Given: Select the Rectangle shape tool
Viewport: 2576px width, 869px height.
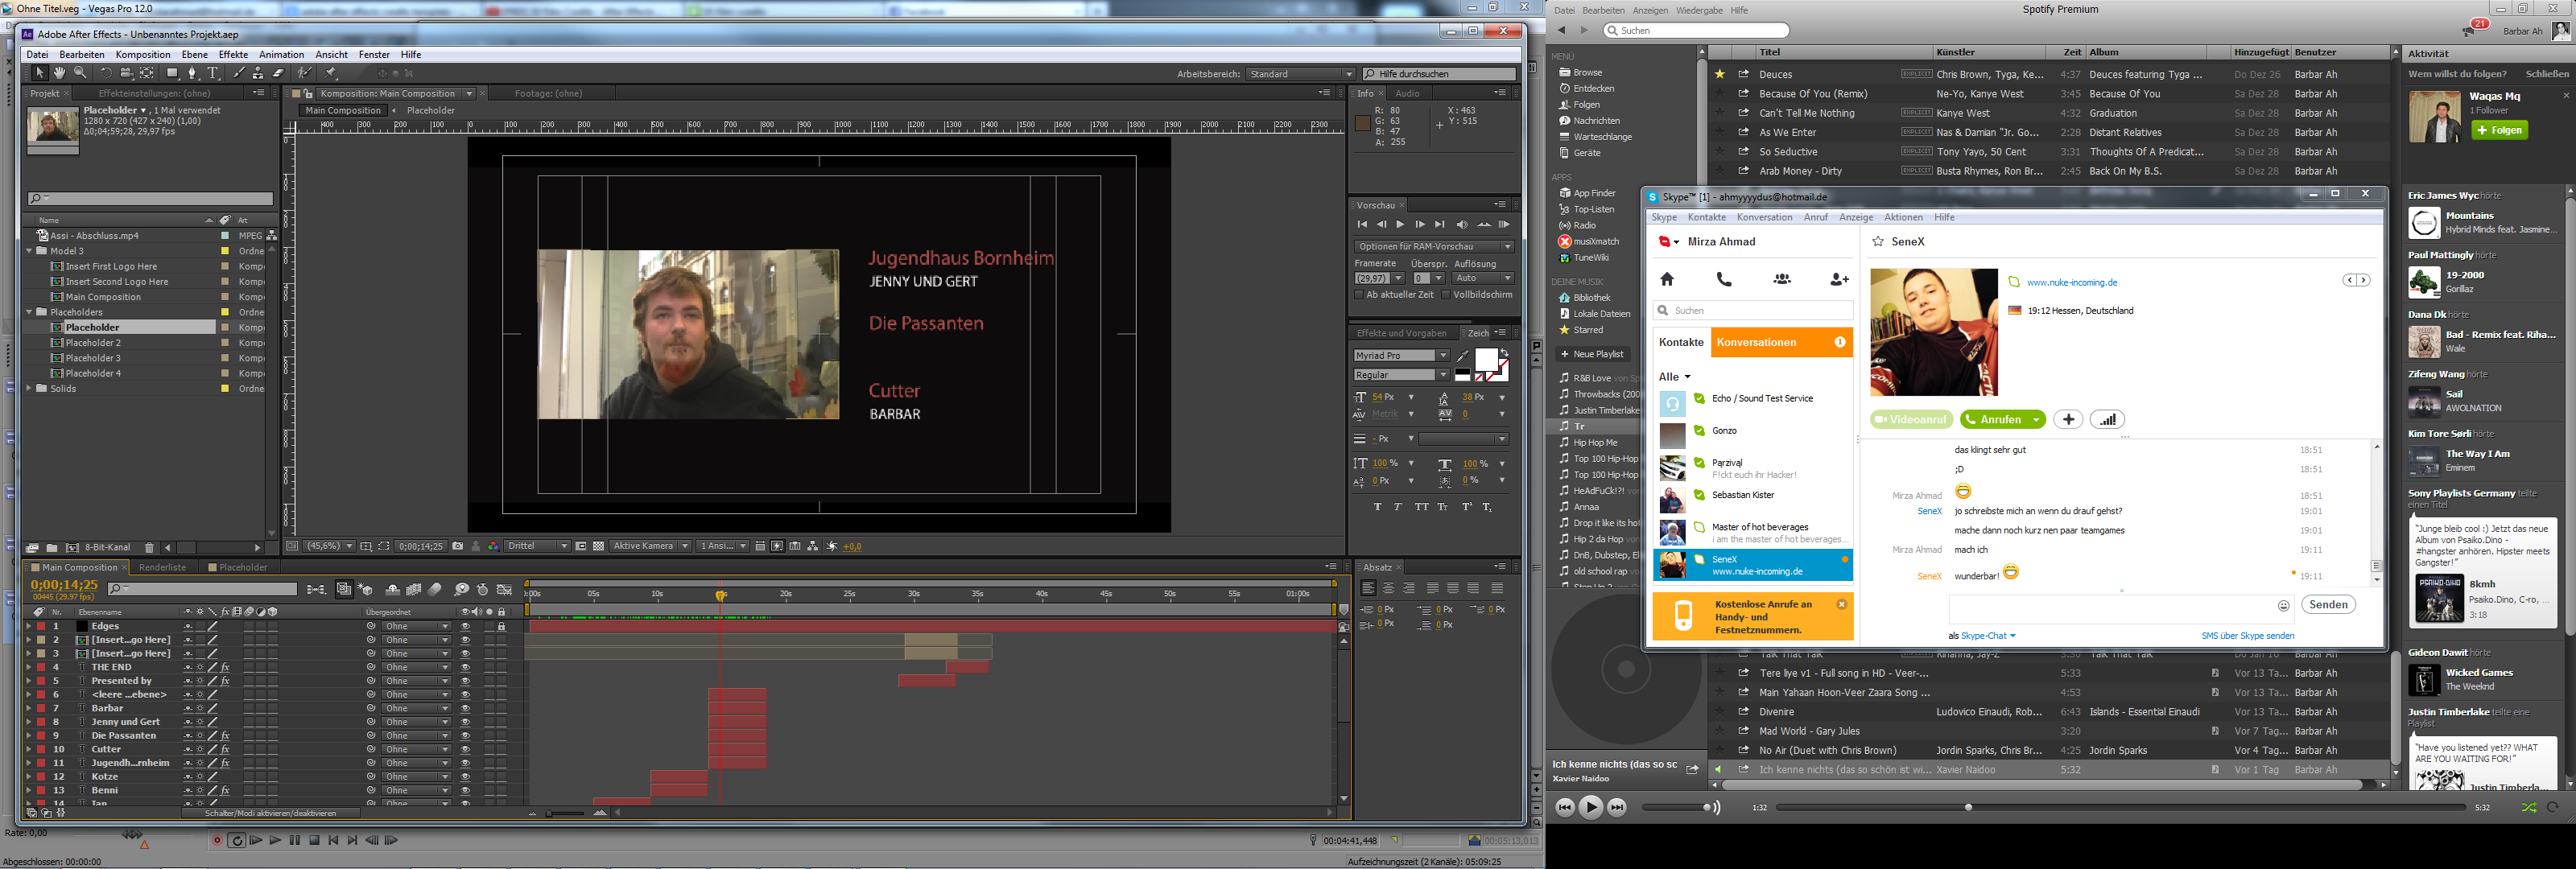Looking at the screenshot, I should (172, 73).
